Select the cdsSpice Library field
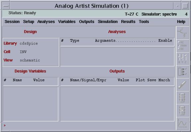Viewport: 191px width, 132px height. tap(29, 43)
